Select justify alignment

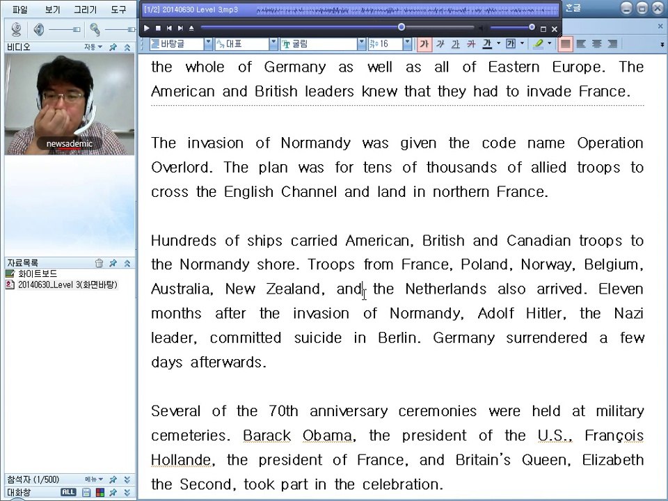565,44
